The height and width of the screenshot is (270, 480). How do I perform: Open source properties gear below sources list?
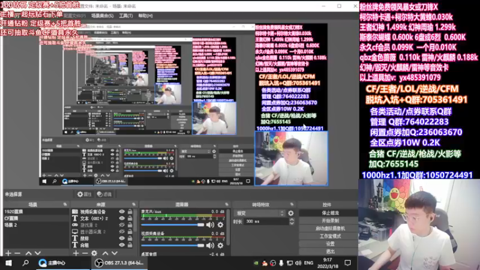point(94,253)
